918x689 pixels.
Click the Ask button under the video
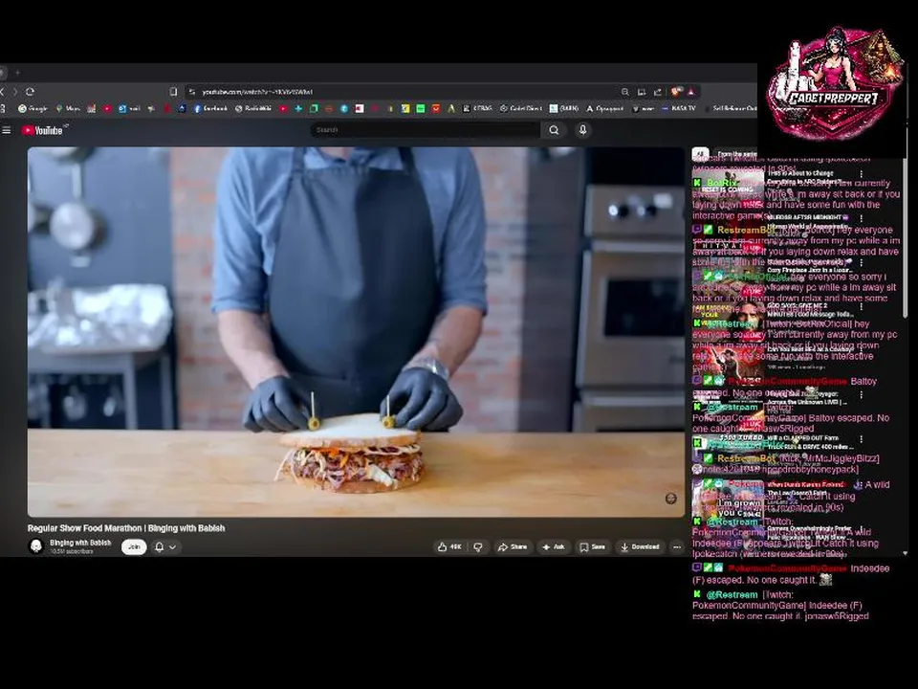554,546
